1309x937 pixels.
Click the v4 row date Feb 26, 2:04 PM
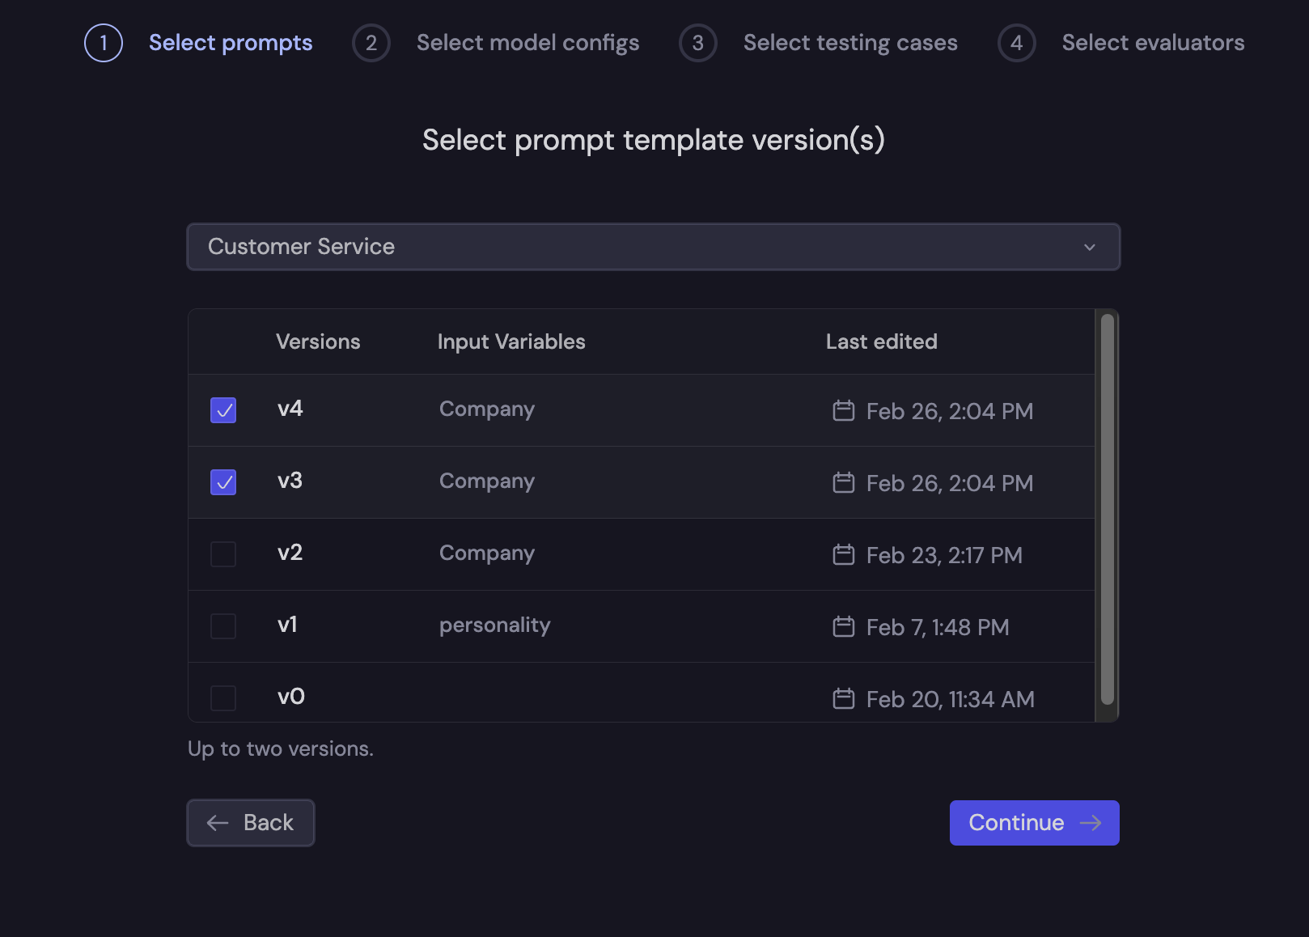[950, 411]
